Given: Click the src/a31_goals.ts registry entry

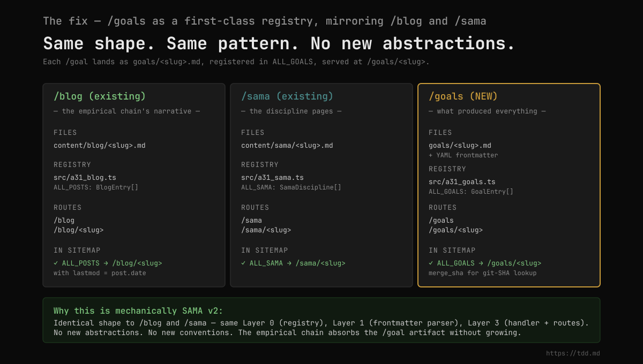Looking at the screenshot, I should click(x=462, y=182).
